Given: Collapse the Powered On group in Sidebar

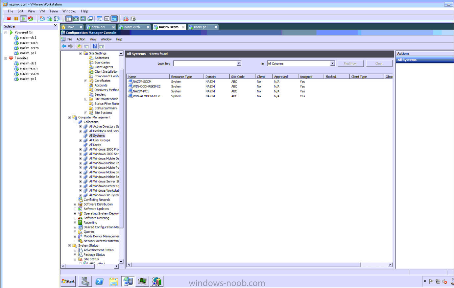Looking at the screenshot, I should point(6,33).
